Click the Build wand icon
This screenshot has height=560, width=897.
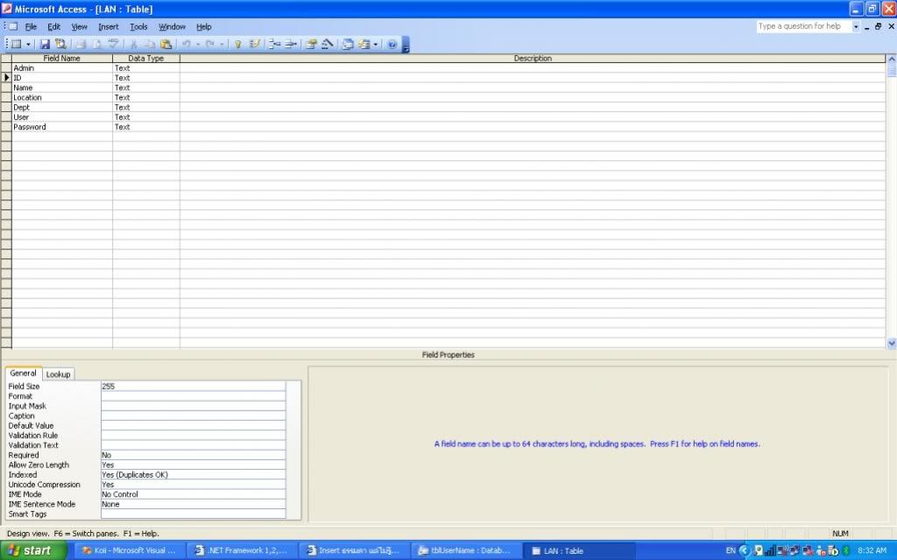(x=328, y=44)
